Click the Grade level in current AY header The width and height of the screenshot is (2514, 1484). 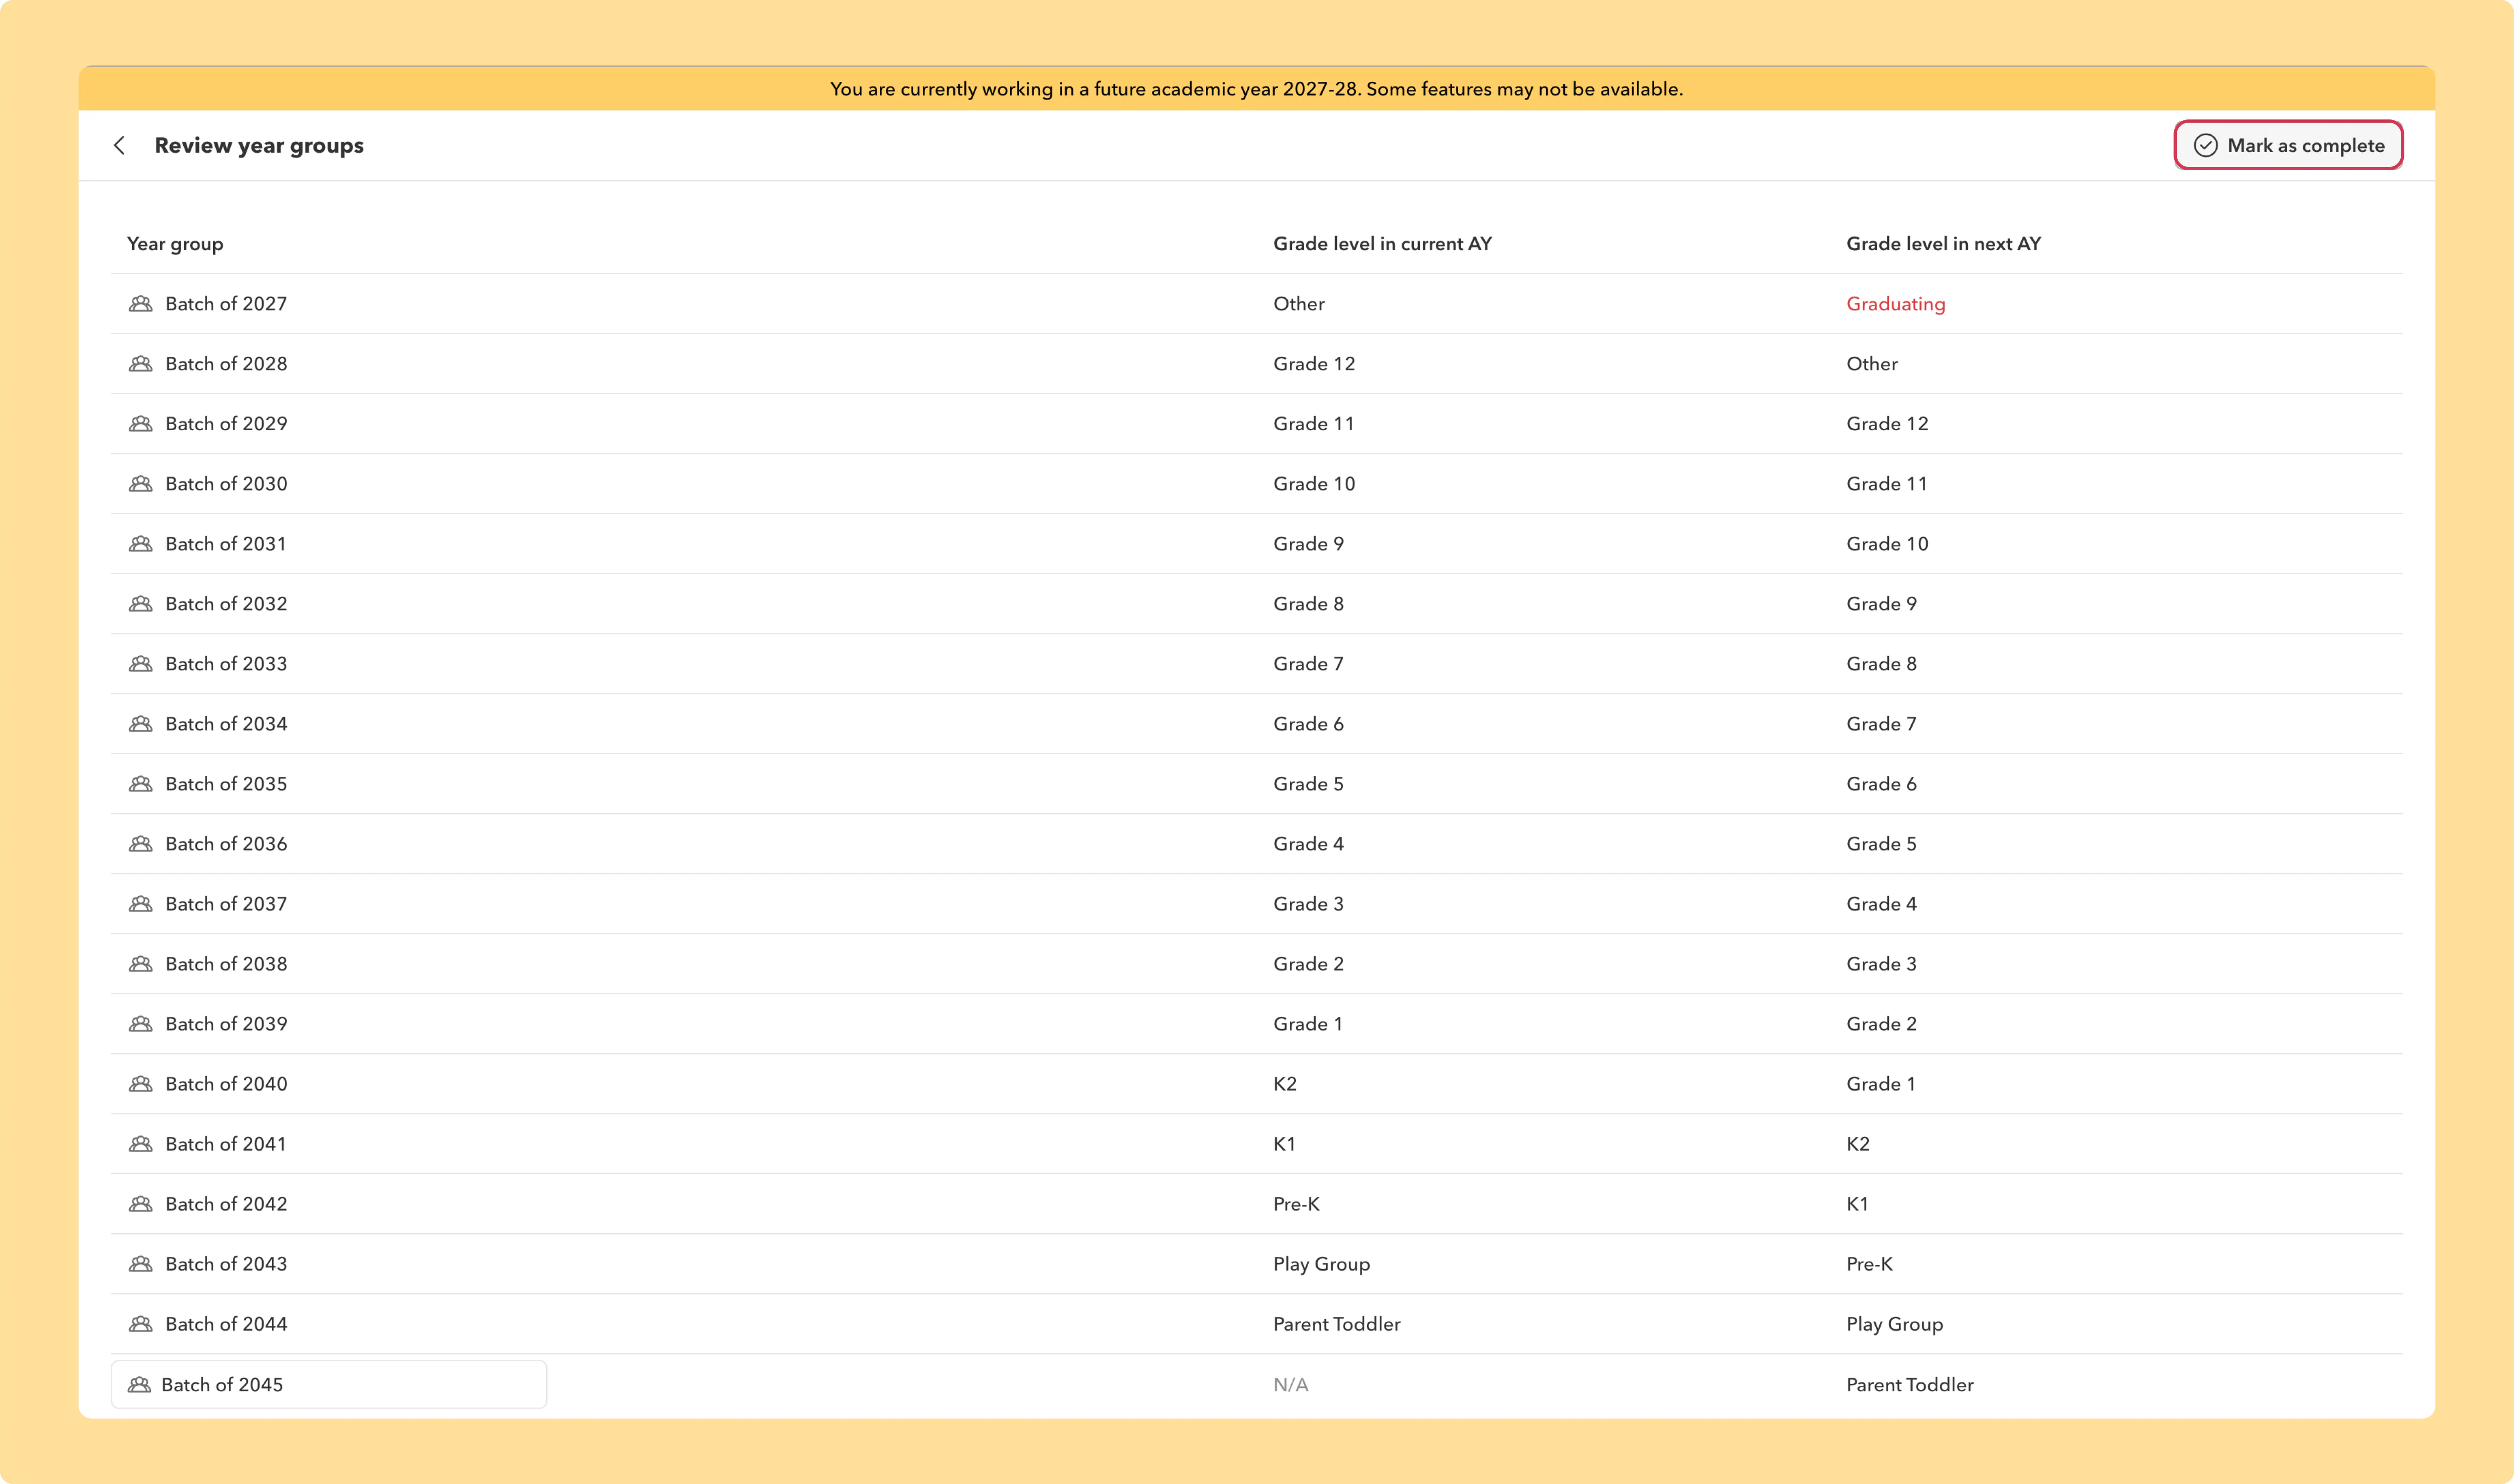[x=1381, y=244]
